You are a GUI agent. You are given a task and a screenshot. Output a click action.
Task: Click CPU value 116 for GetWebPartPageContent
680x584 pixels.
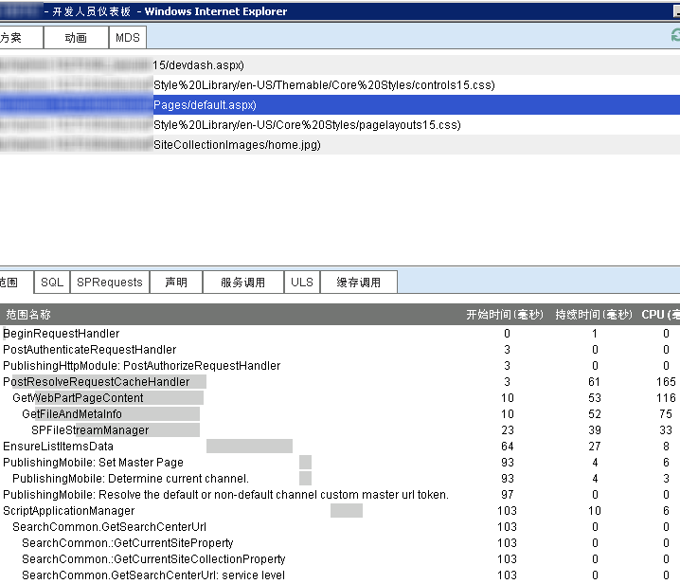666,398
